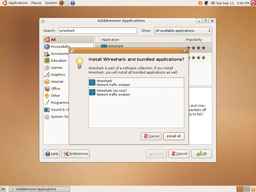Image resolution: width=256 pixels, height=192 pixels.
Task: Select the Sound & Video category
Action: 57,110
